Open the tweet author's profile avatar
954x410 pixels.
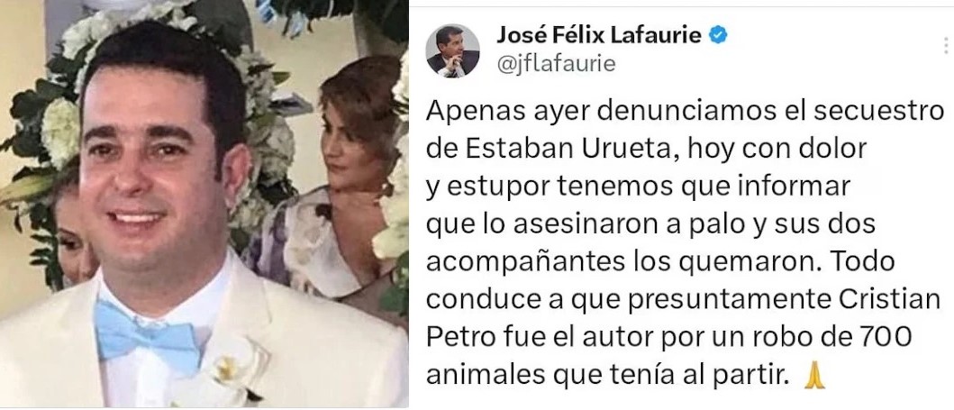452,51
